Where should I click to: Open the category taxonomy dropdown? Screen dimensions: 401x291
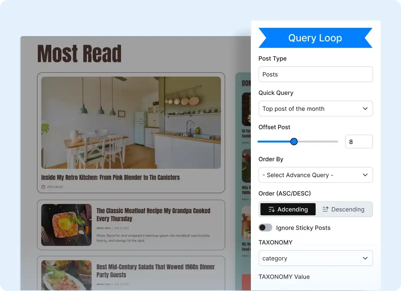click(x=315, y=258)
